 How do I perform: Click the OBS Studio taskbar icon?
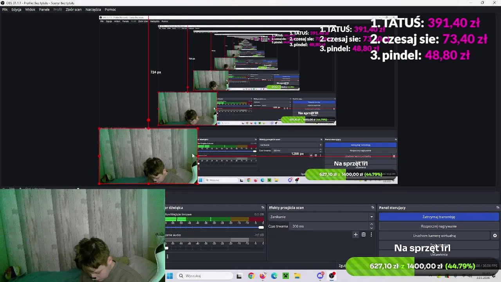332,276
